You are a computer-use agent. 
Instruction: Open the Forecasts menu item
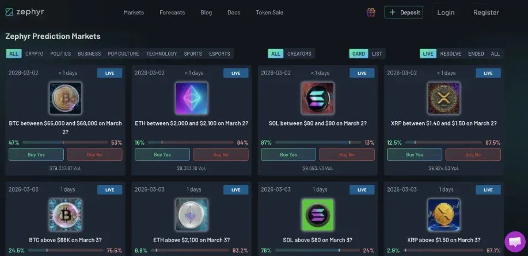(x=172, y=13)
